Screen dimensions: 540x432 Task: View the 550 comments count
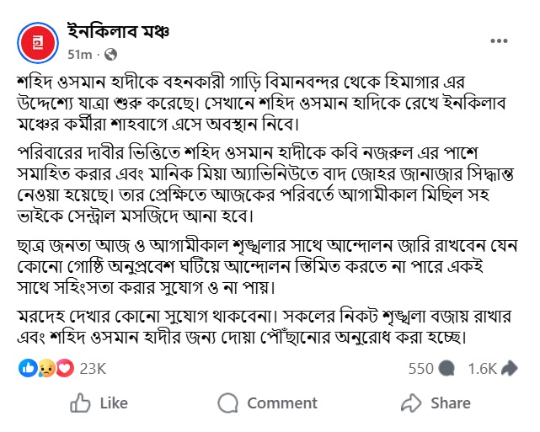(x=420, y=368)
